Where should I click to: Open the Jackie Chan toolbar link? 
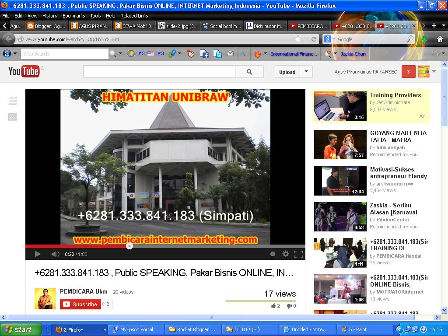pyautogui.click(x=353, y=54)
